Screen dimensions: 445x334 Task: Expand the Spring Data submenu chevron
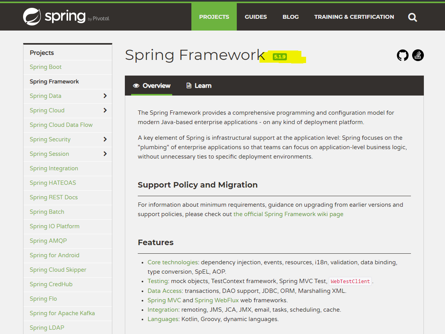coord(105,96)
